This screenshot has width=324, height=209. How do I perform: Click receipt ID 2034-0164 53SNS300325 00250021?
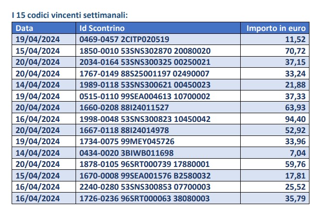145,62
